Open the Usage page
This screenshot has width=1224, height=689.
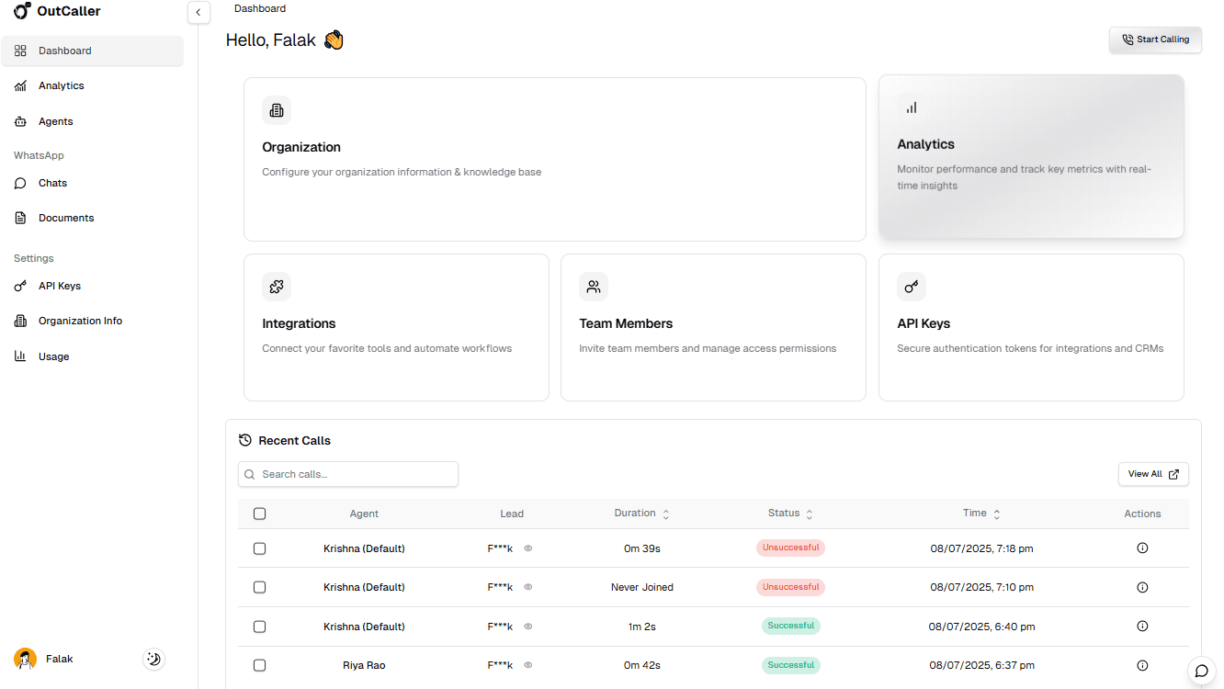[53, 356]
